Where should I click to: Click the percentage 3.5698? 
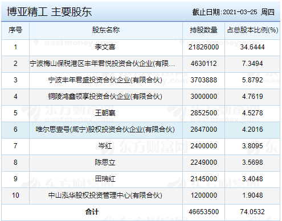click(252, 162)
